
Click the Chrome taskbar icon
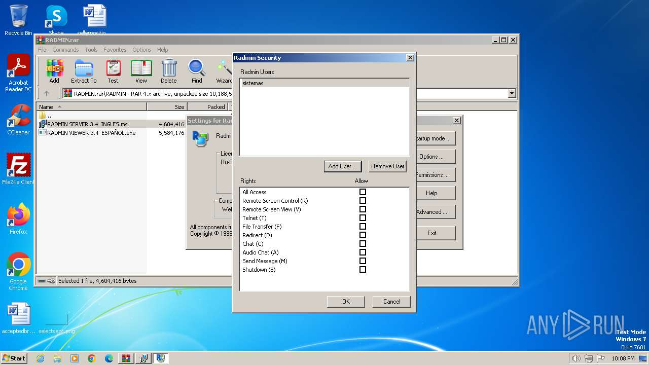[x=92, y=358]
